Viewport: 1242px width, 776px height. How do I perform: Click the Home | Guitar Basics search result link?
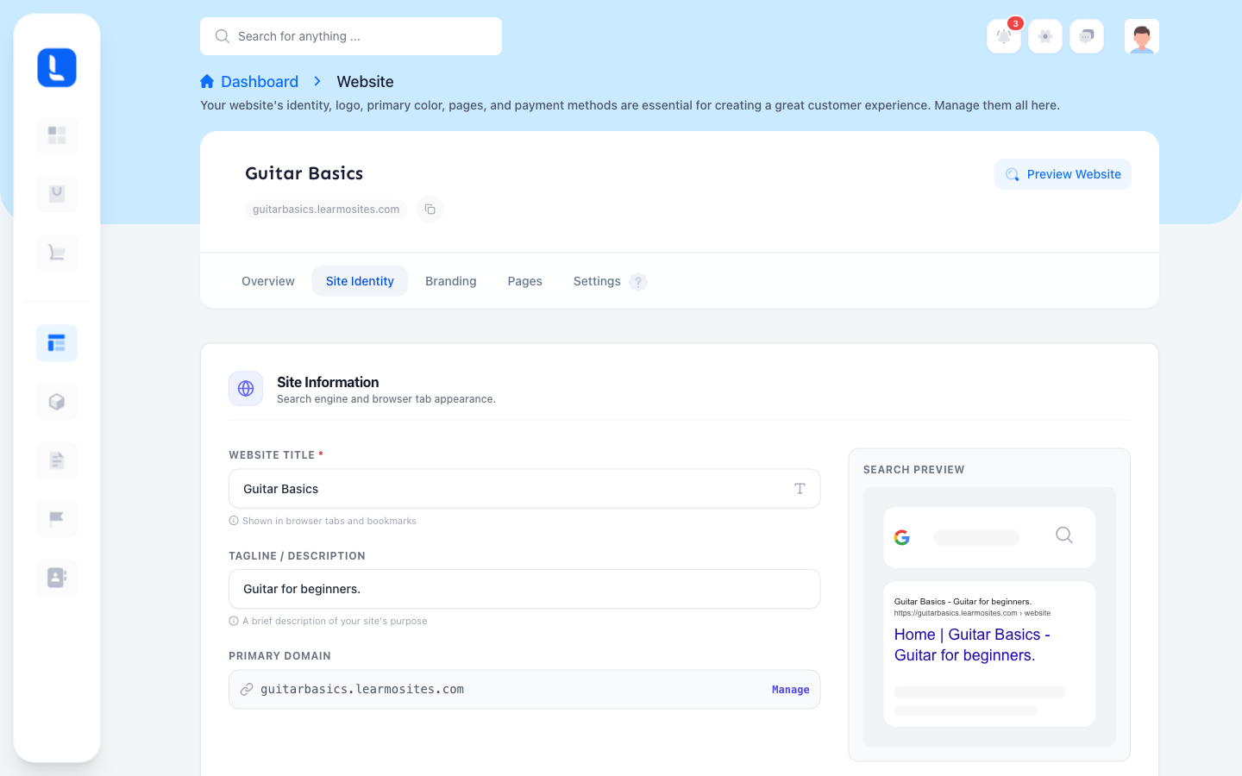pyautogui.click(x=972, y=645)
